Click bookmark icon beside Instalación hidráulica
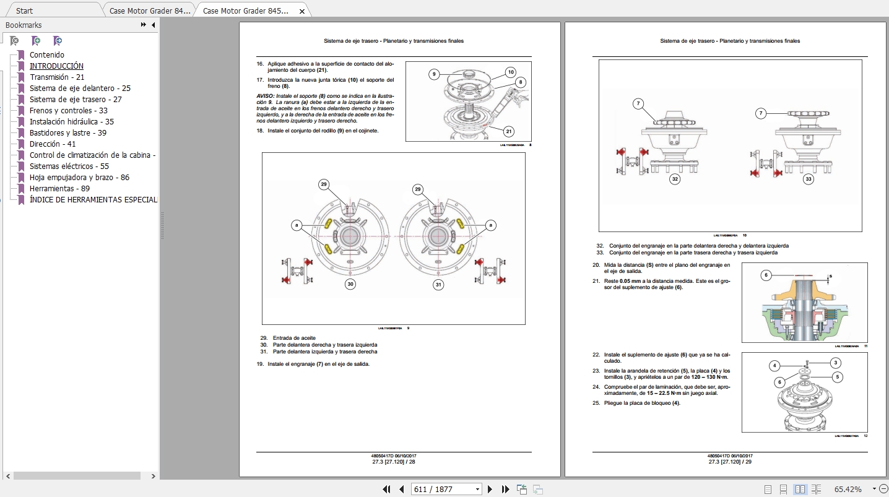Screen dimensions: 889x497 click(22, 121)
